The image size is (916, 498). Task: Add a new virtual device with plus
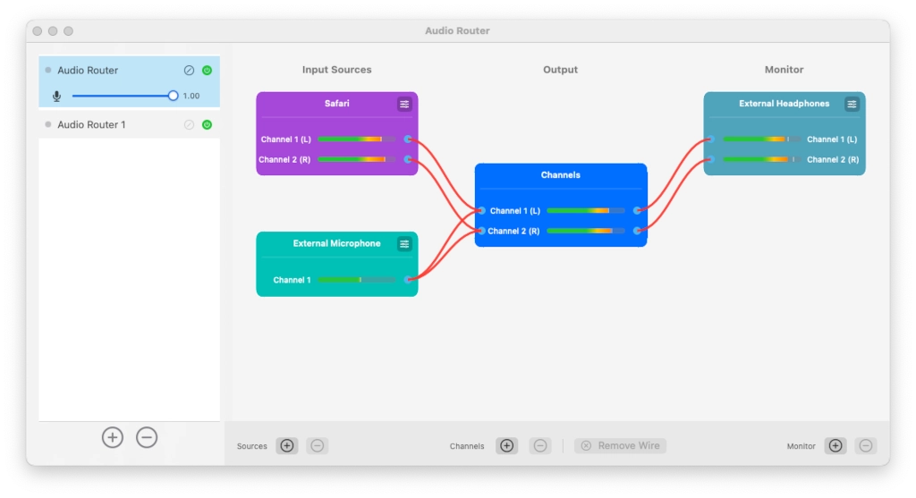click(x=112, y=437)
